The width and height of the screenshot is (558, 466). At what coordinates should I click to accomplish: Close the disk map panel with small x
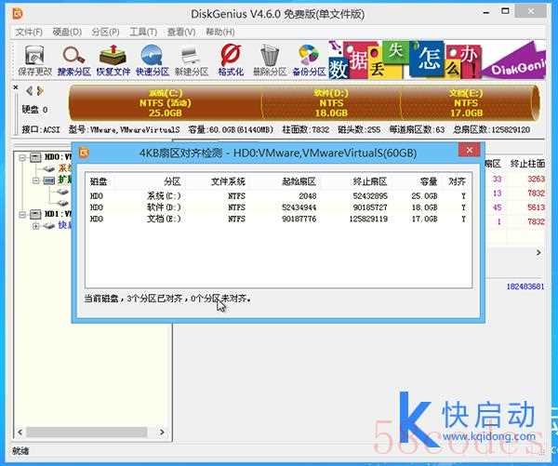click(x=16, y=87)
